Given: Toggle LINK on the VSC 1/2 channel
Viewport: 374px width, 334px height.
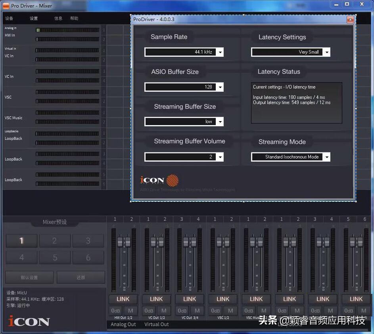Looking at the screenshot, I should (x=223, y=299).
